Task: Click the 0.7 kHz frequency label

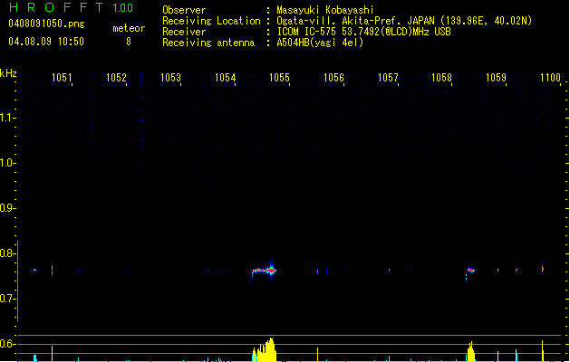Action: pos(7,299)
